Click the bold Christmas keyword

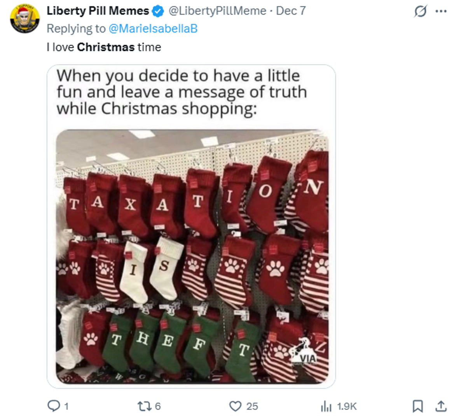coord(106,47)
